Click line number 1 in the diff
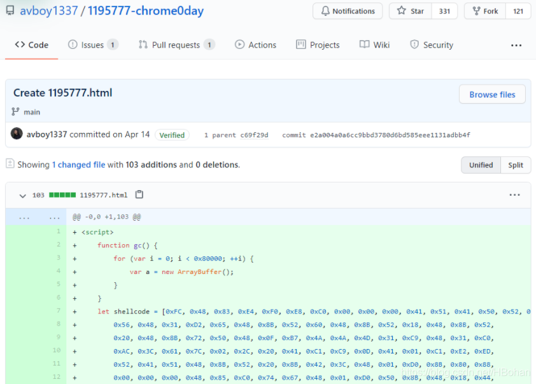The width and height of the screenshot is (536, 384). (59, 231)
